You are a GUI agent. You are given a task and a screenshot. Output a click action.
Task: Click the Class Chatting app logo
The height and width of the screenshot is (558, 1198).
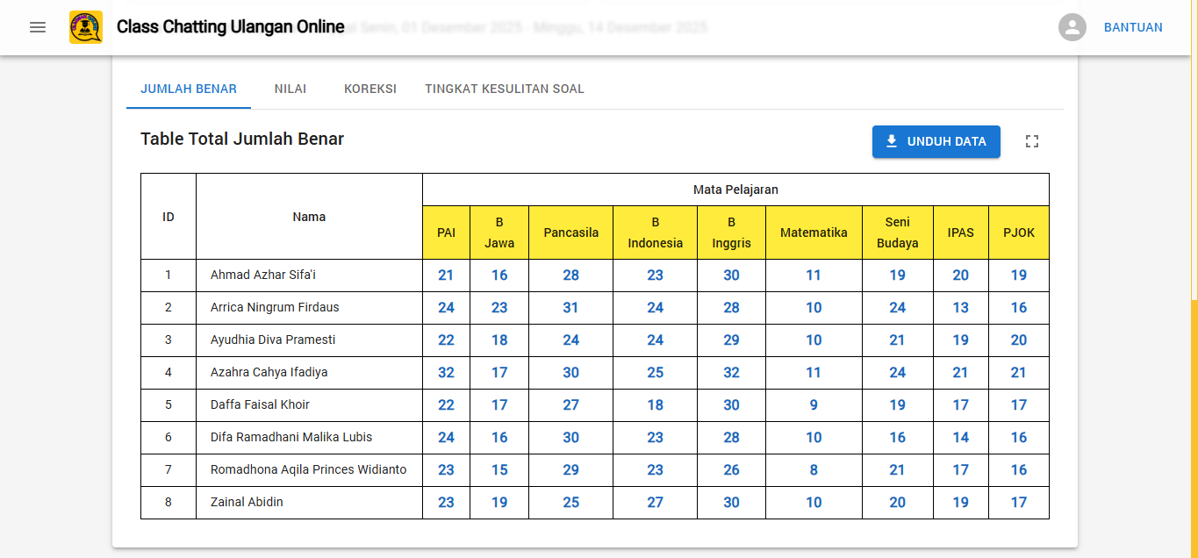point(86,27)
